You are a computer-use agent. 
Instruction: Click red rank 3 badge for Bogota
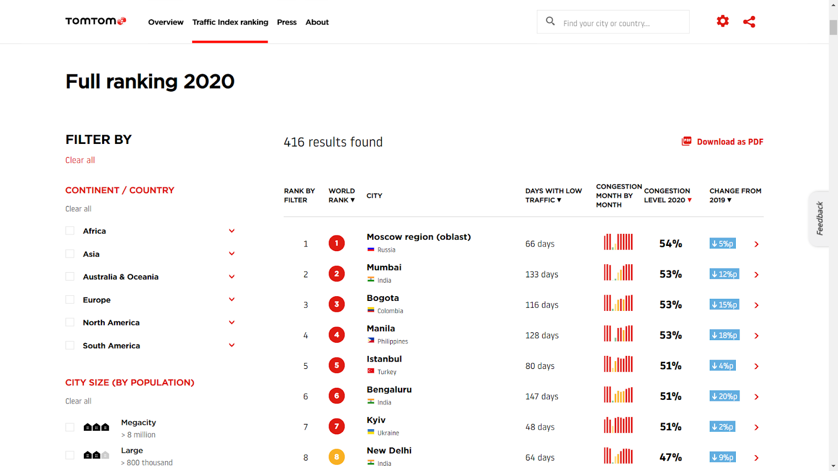[x=337, y=304]
